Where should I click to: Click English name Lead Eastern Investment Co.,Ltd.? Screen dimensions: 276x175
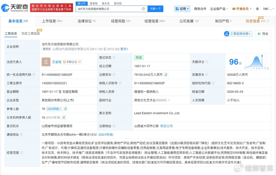click(x=157, y=113)
